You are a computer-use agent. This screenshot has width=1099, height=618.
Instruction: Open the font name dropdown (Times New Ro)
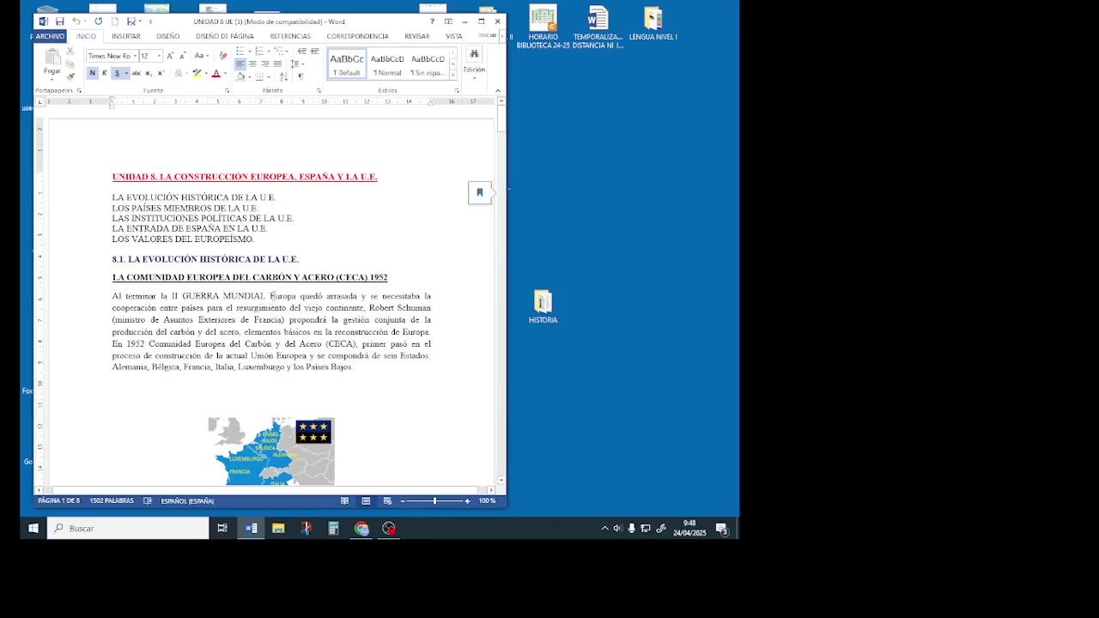[x=135, y=56]
